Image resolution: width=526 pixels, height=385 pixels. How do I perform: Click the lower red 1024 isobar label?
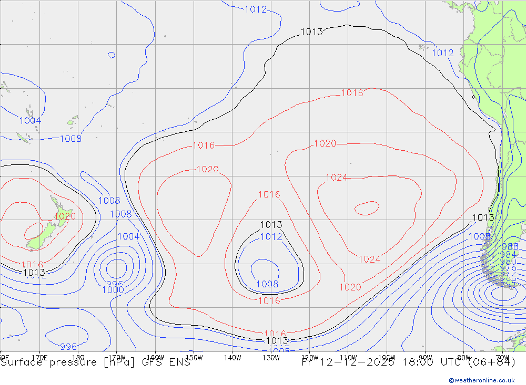pos(370,259)
